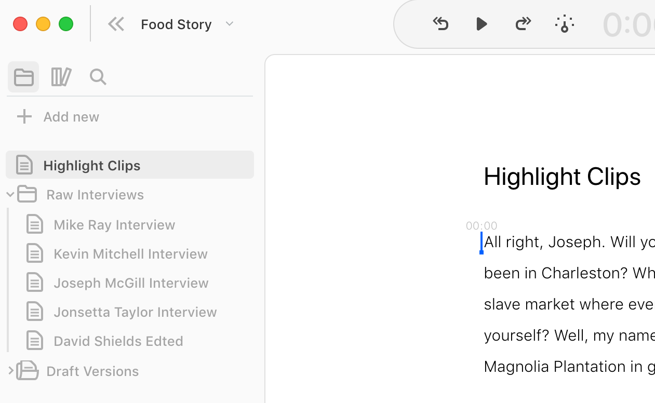Switch to the library books tab
The height and width of the screenshot is (403, 655).
point(61,77)
